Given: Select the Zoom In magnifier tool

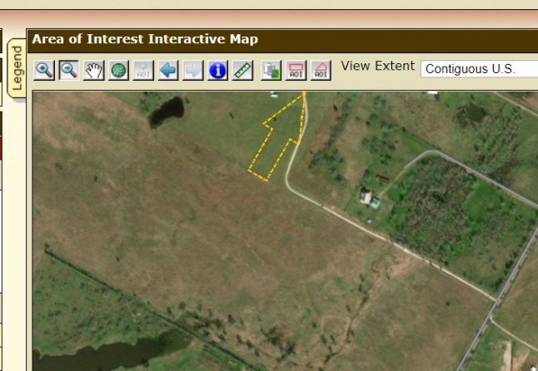Looking at the screenshot, I should [44, 71].
